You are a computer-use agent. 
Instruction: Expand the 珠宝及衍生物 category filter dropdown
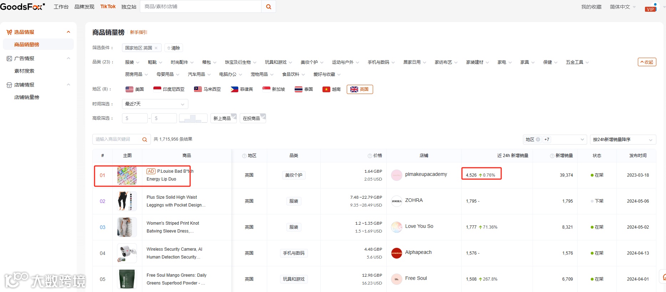click(240, 62)
